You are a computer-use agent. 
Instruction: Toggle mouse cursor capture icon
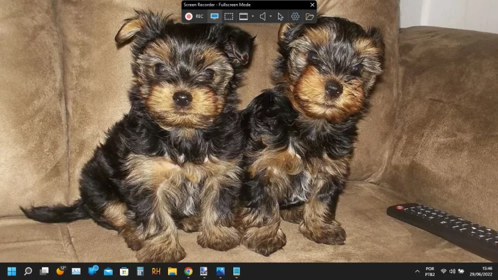[281, 16]
